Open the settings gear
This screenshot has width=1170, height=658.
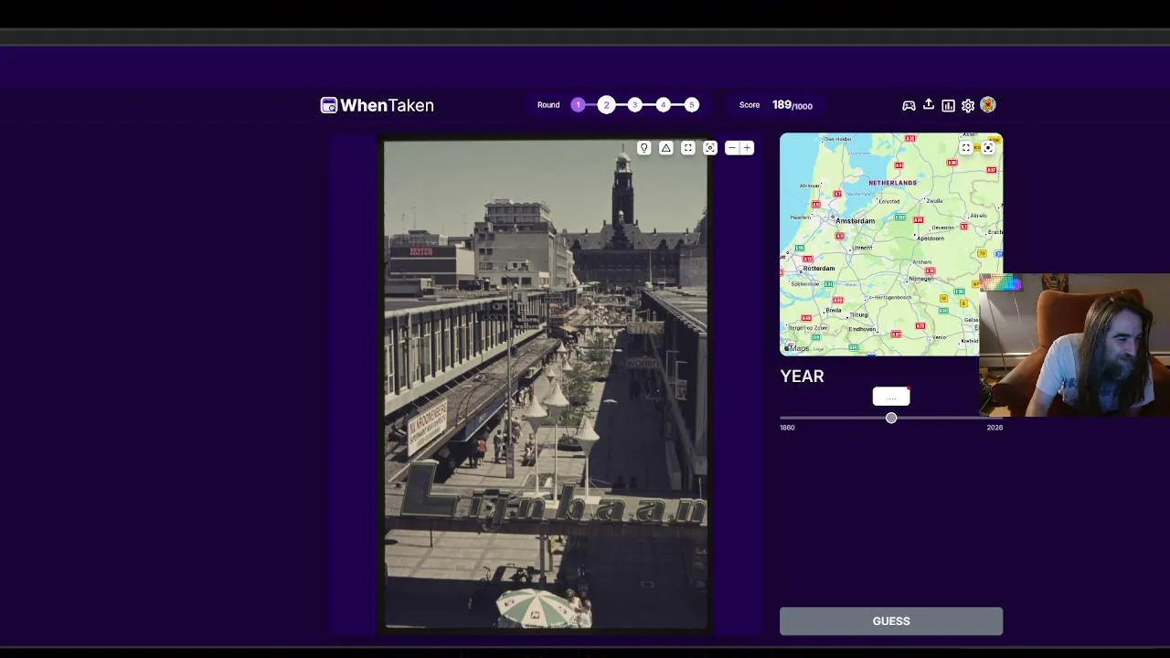coord(968,105)
